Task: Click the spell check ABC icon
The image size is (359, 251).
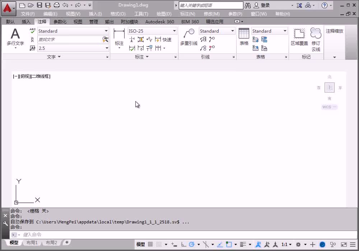Action: click(x=33, y=30)
